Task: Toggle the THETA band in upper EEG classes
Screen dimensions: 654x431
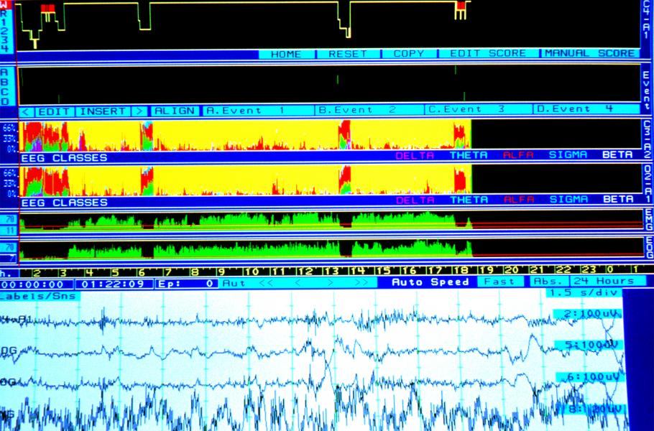Action: pyautogui.click(x=468, y=156)
